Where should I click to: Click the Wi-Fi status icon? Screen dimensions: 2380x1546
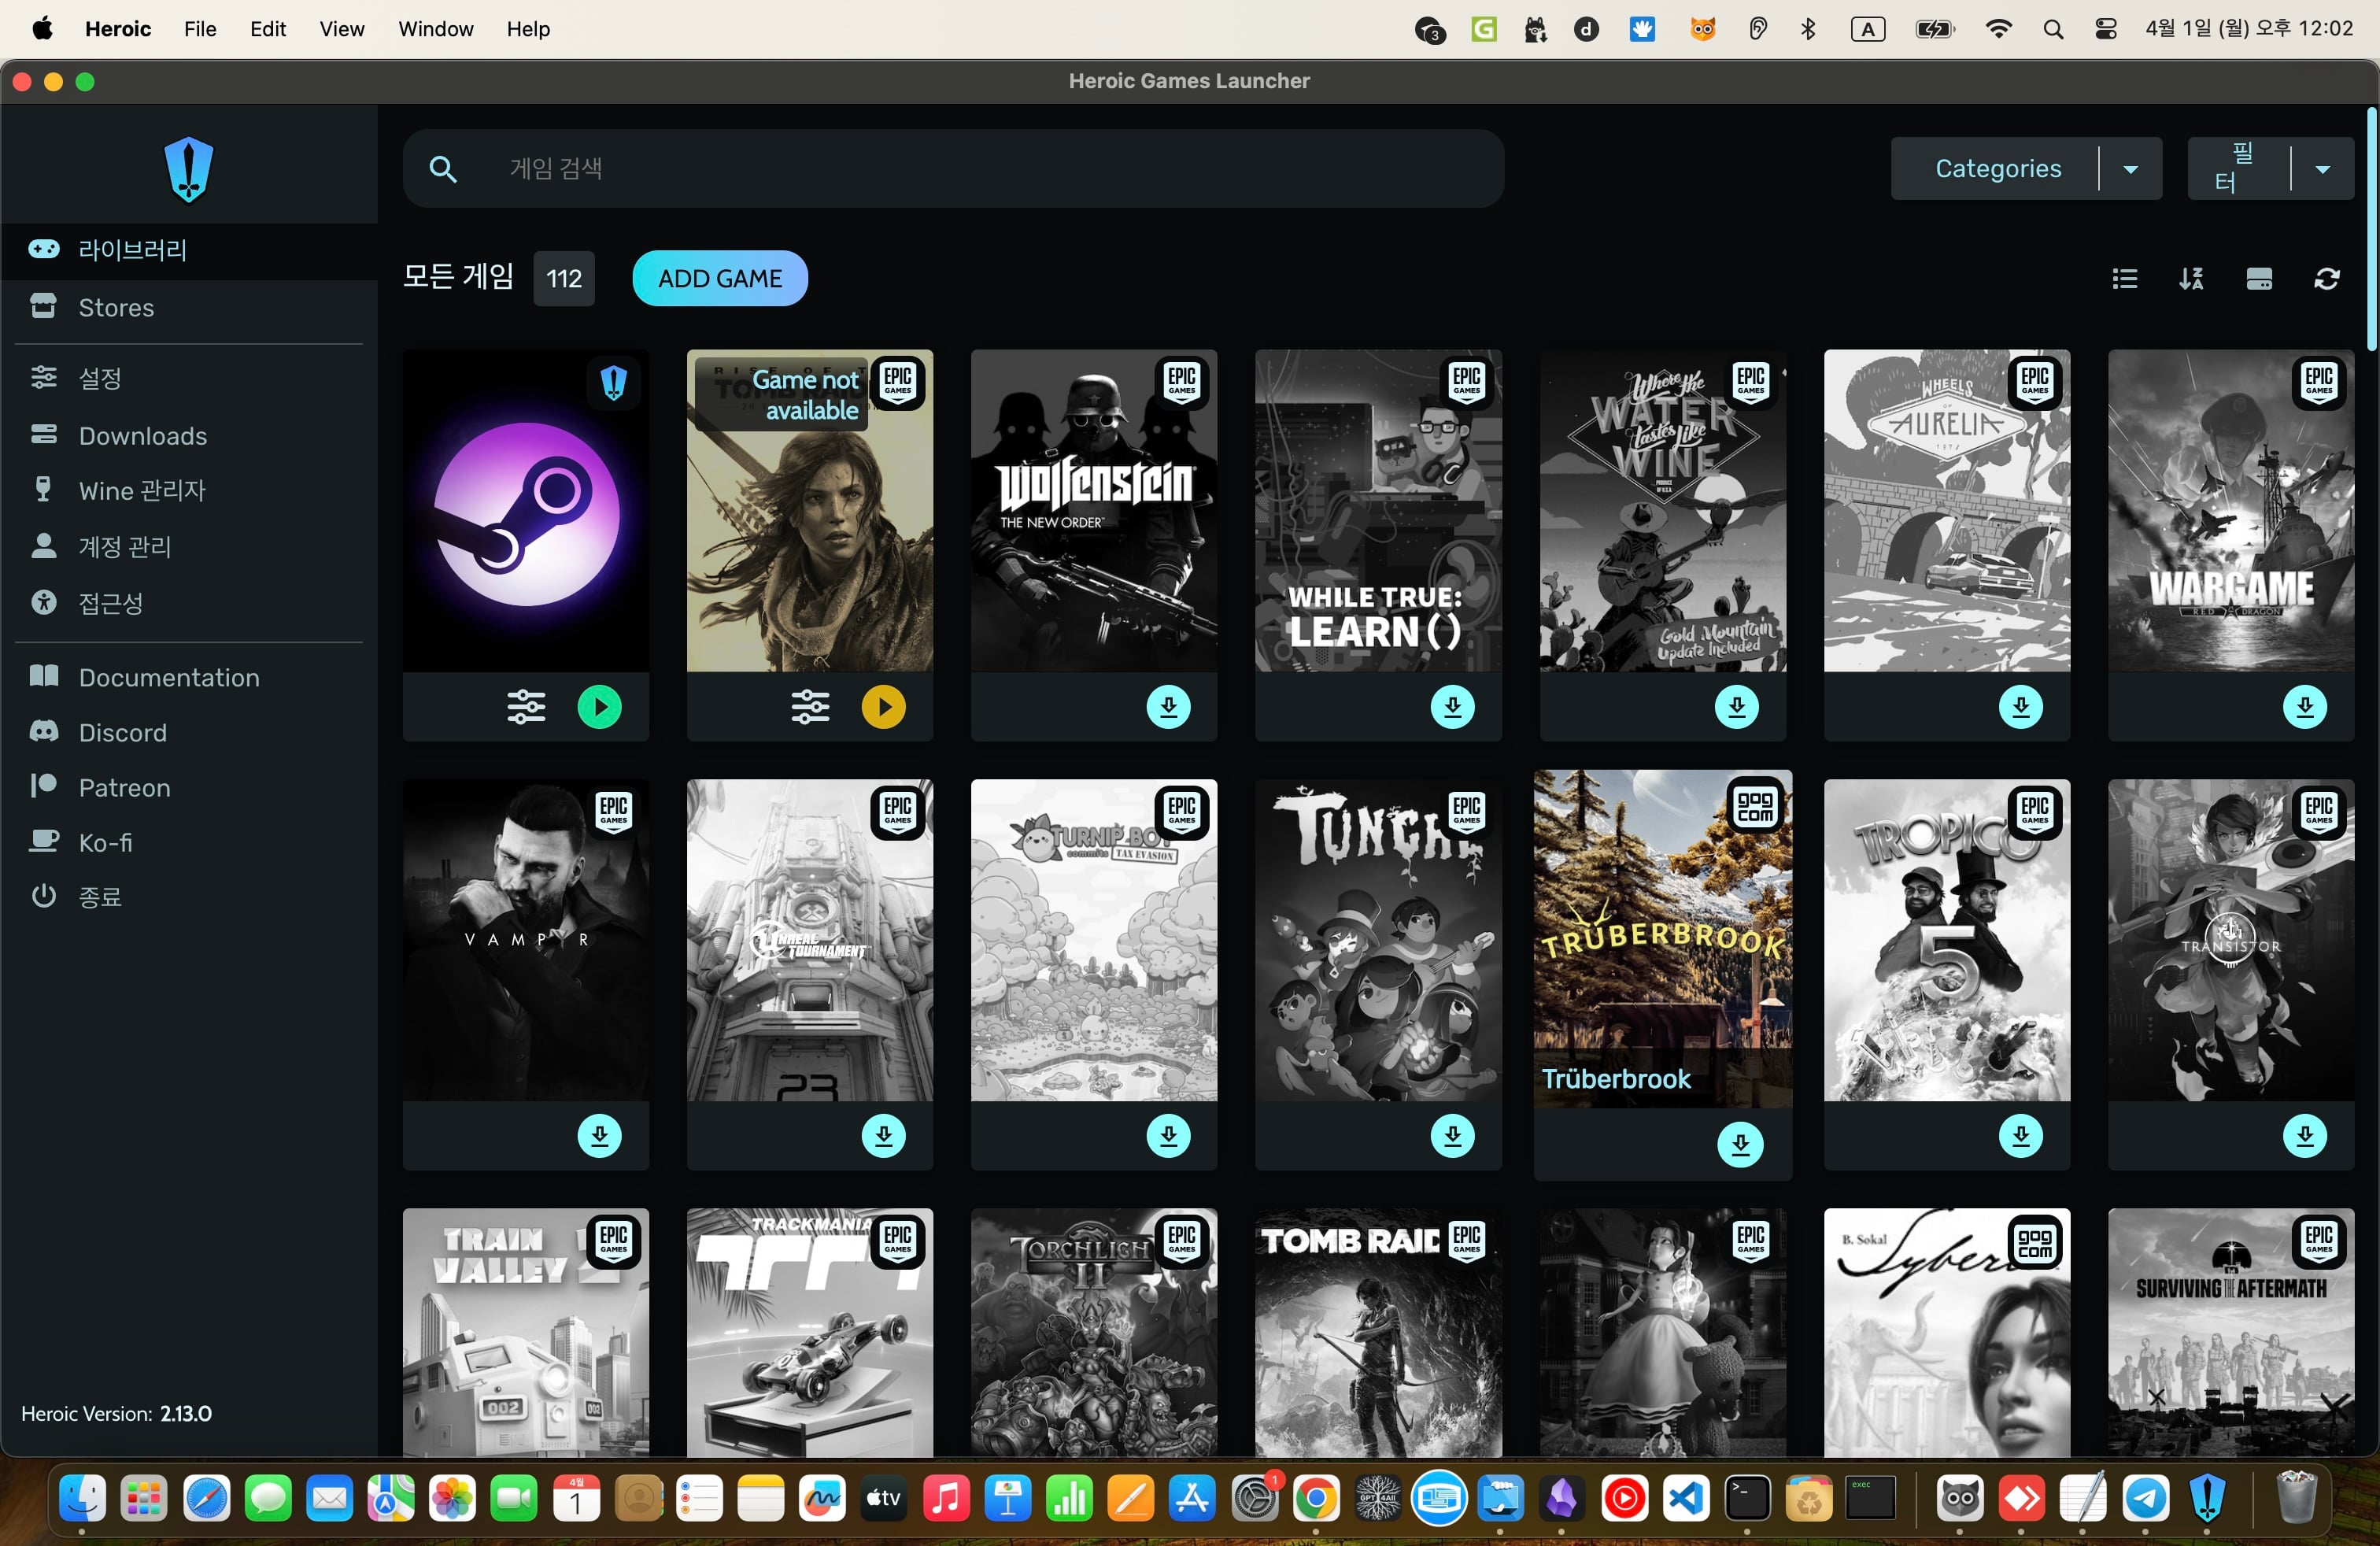(x=1998, y=29)
